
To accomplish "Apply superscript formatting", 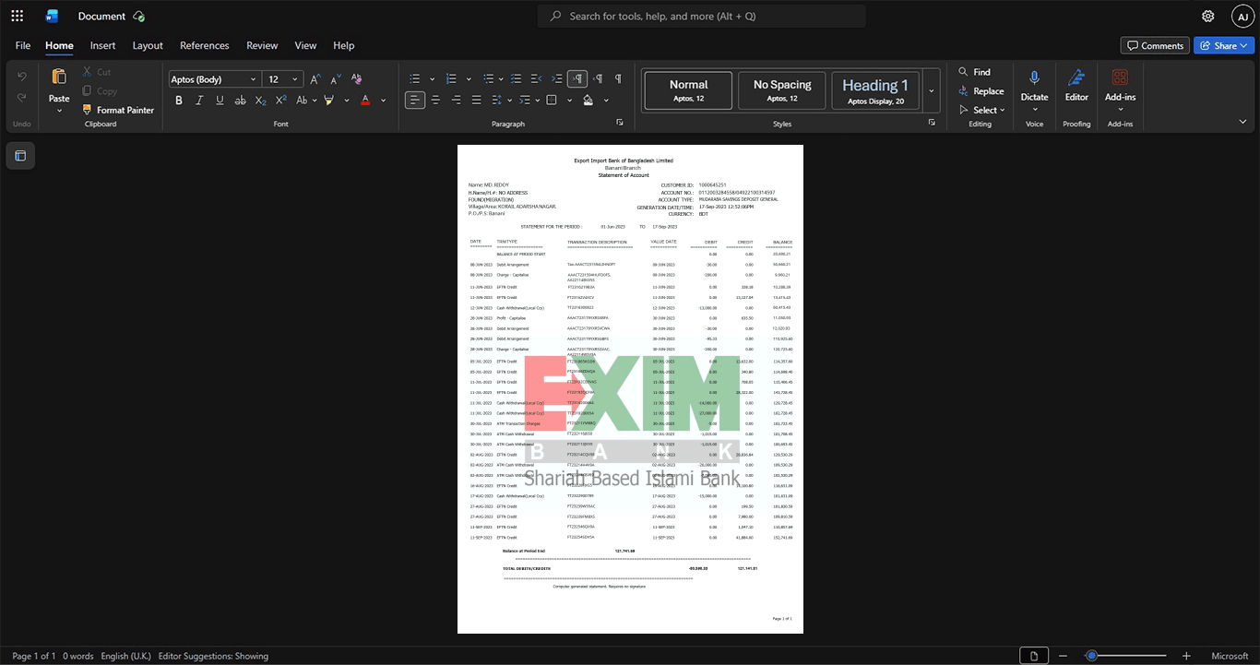I will pos(281,100).
